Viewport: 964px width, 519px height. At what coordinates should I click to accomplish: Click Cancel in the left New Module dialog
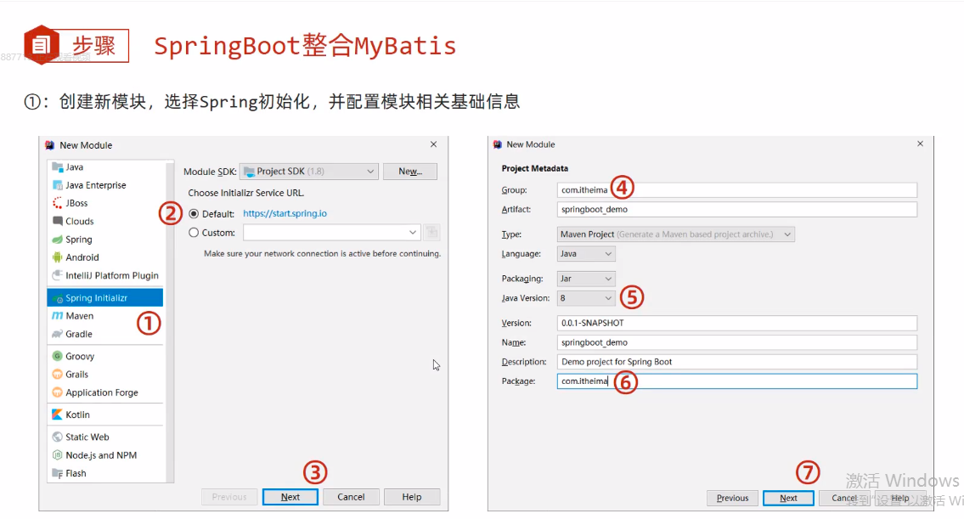pos(351,497)
